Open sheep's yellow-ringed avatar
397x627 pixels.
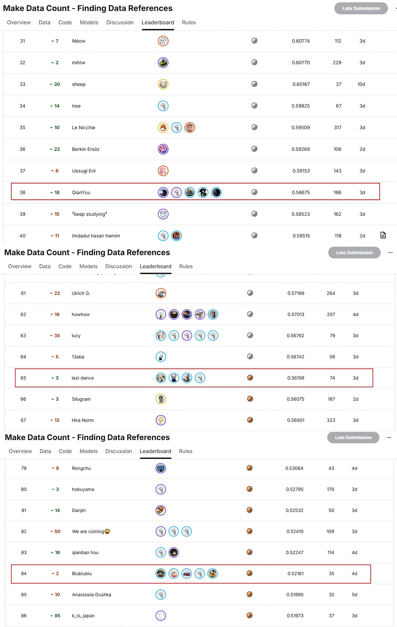pyautogui.click(x=163, y=84)
